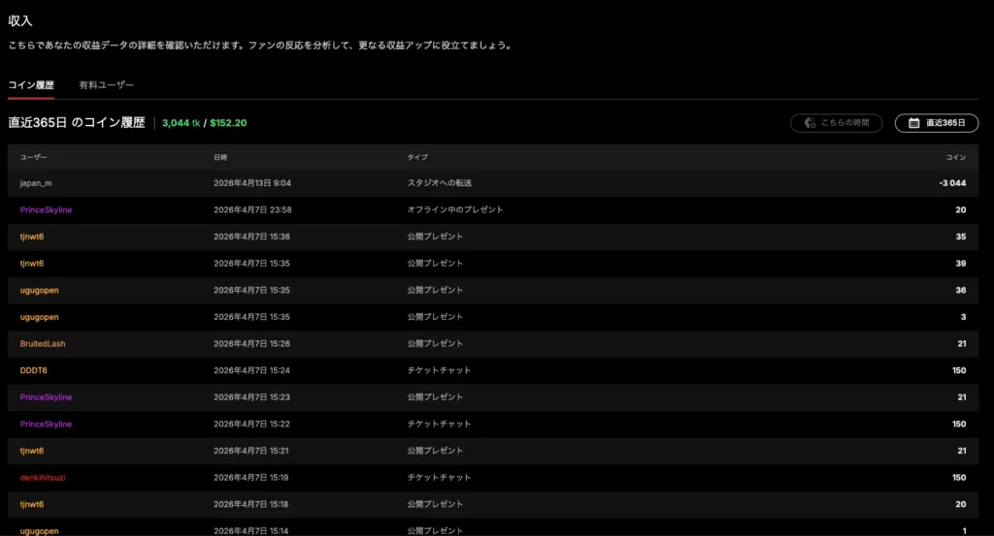Screen dimensions: 994x536
Task: Open the コイン履歴 tab
Action: (x=30, y=84)
